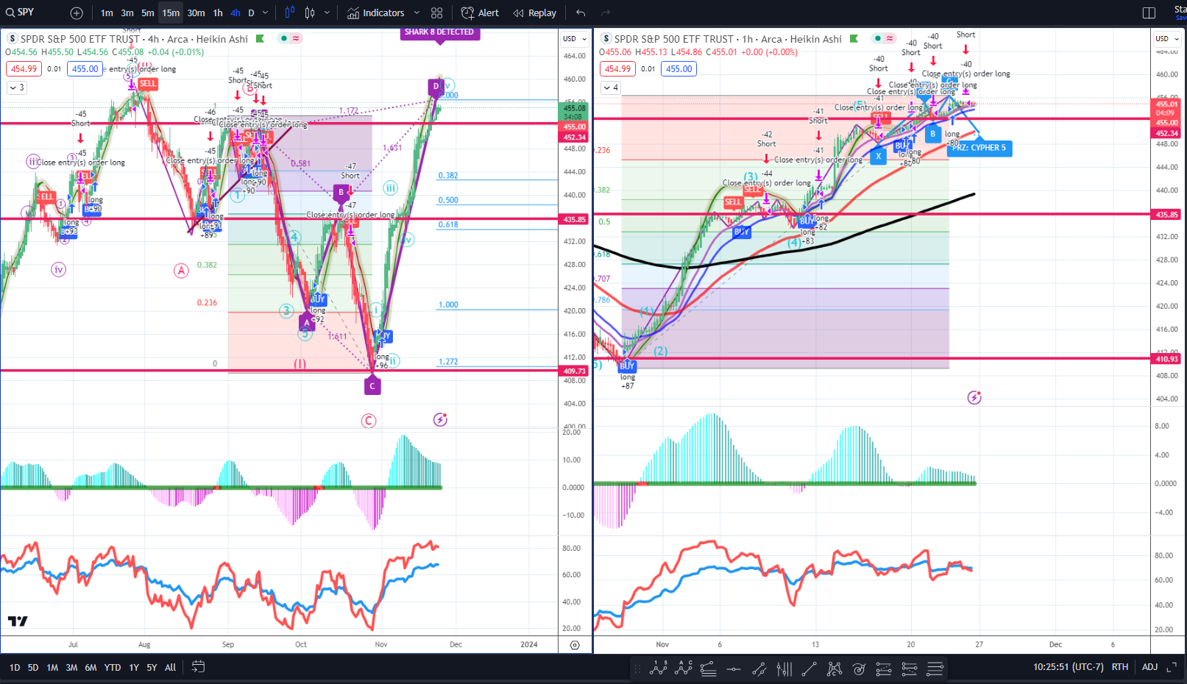Set date range to 6M
The width and height of the screenshot is (1187, 684).
tap(91, 668)
